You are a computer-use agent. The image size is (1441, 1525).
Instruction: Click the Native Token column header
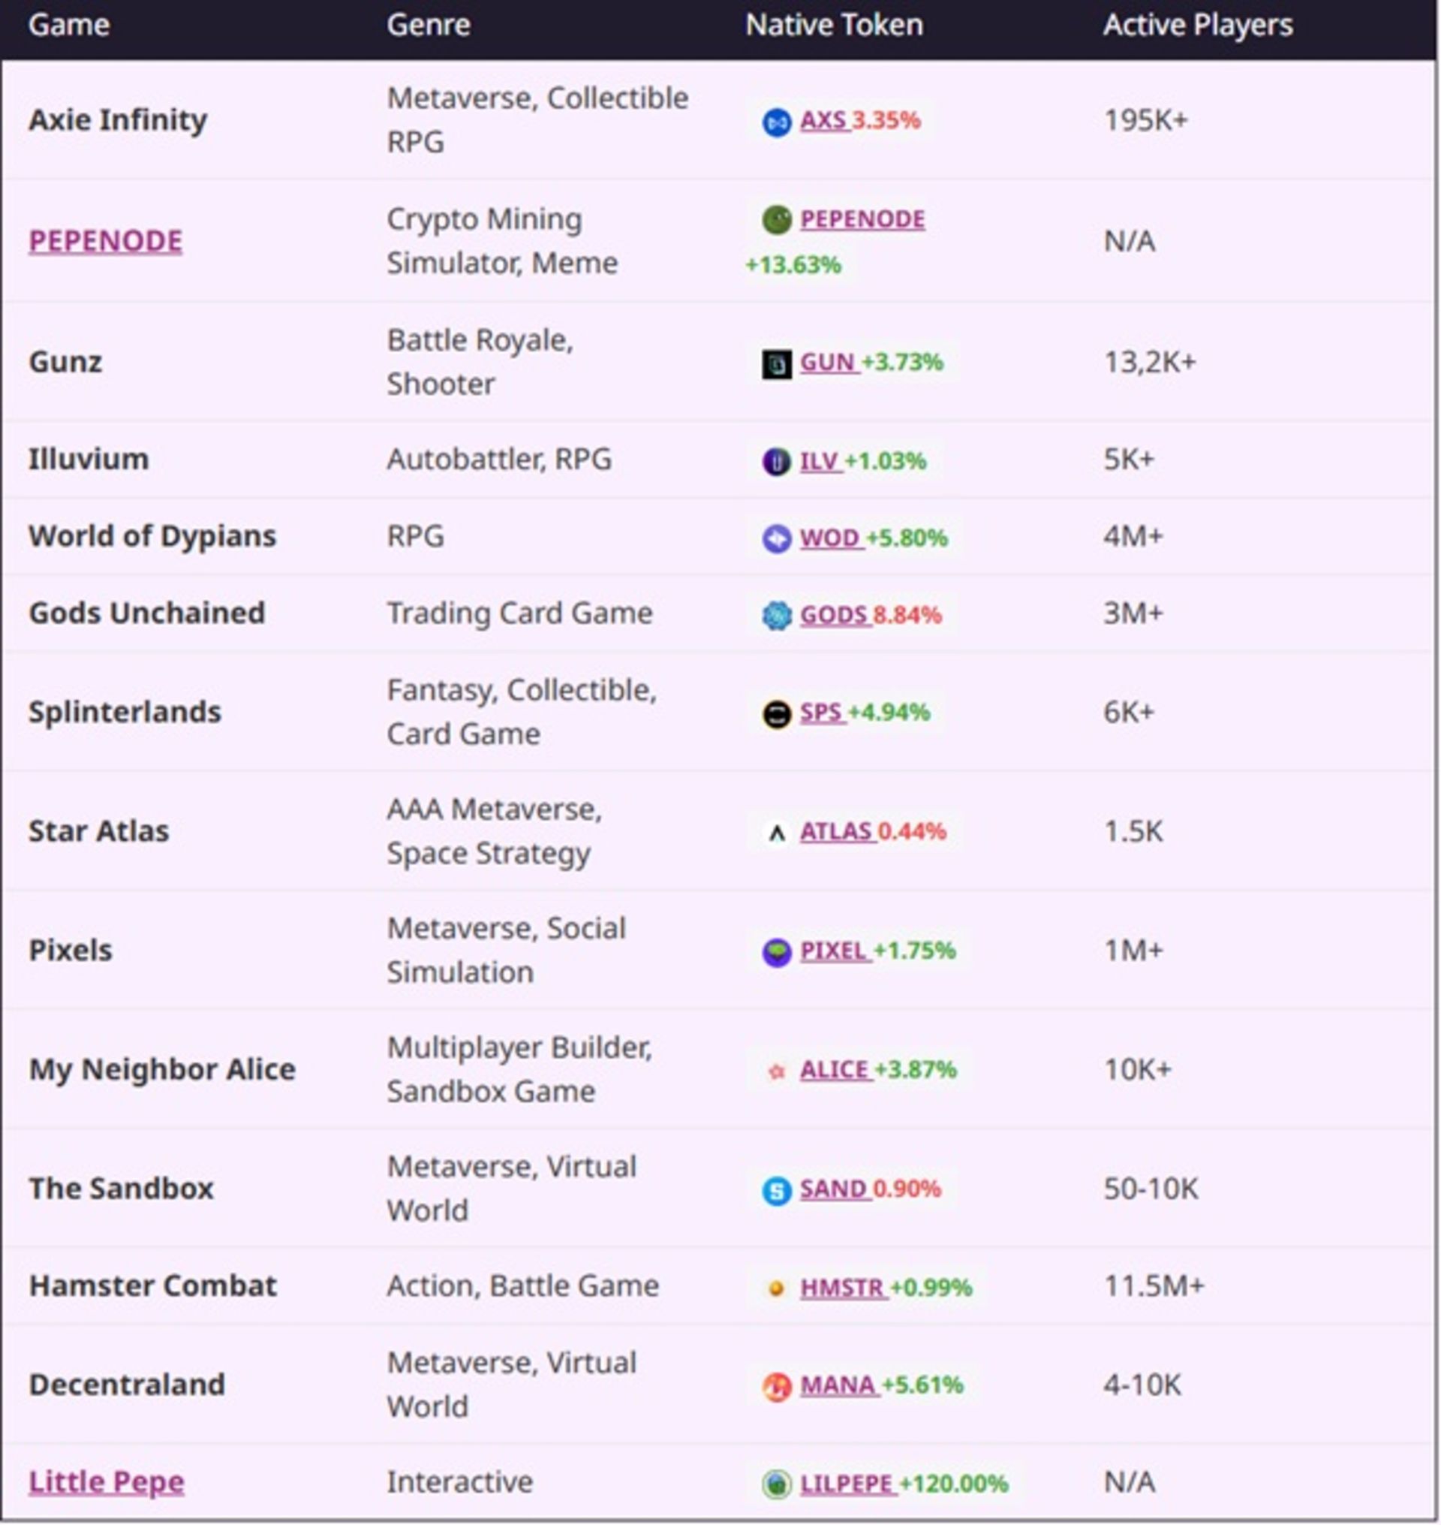833,26
